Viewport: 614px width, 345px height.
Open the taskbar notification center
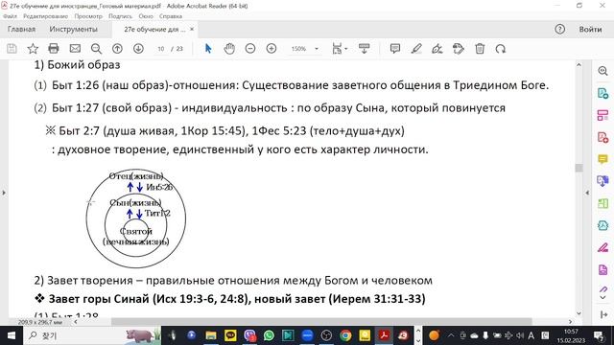click(599, 335)
